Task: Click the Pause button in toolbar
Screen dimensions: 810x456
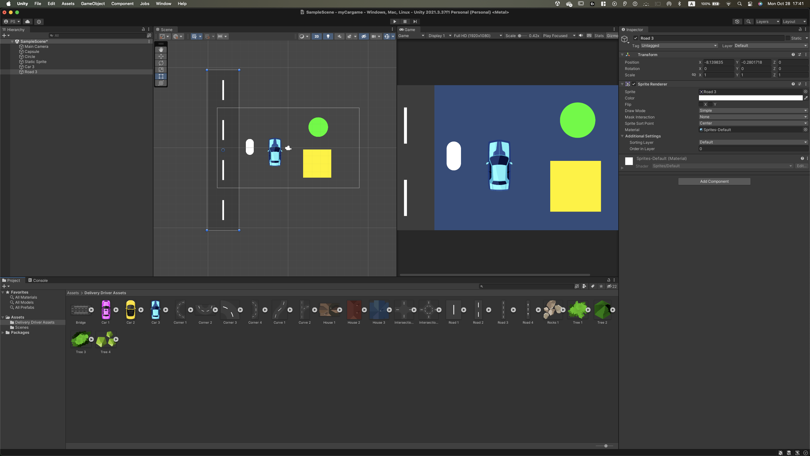Action: 405,22
